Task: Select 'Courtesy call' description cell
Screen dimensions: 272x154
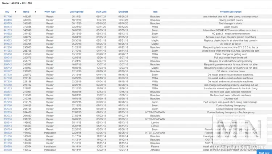Action: (231, 99)
